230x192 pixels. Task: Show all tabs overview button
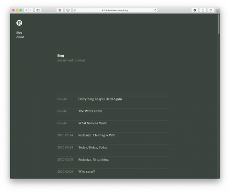point(211,10)
